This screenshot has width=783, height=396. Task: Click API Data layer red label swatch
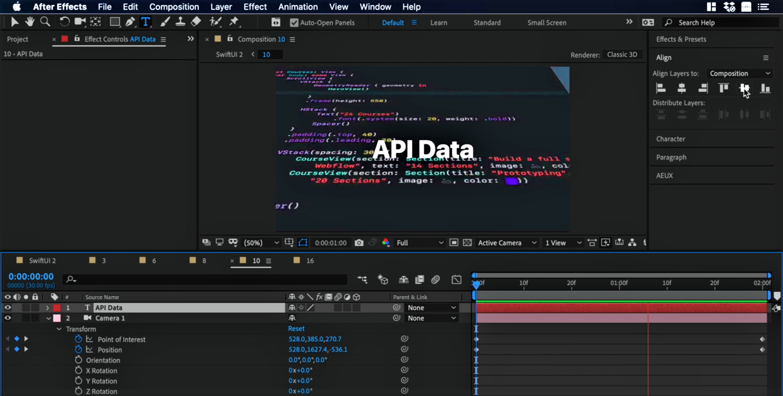pyautogui.click(x=57, y=308)
